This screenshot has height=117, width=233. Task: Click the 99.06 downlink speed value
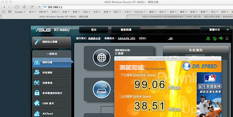click(149, 84)
